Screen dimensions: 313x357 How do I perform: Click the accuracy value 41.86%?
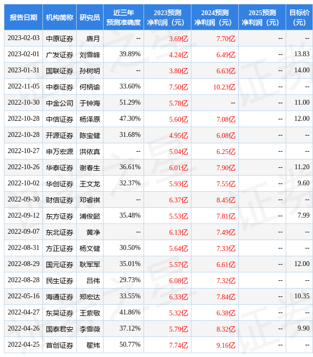pos(130,312)
